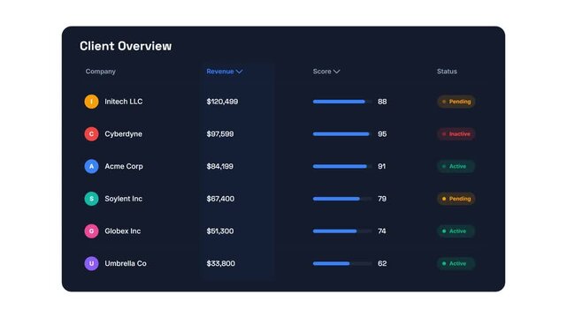567x318 pixels.
Task: Click the $120,499 revenue value
Action: tap(222, 102)
